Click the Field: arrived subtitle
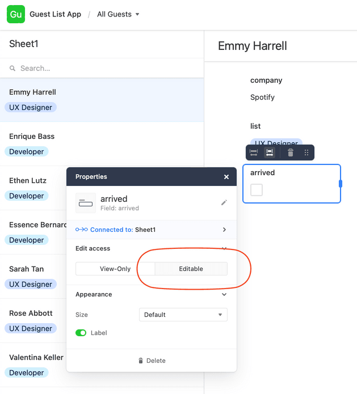 [120, 208]
